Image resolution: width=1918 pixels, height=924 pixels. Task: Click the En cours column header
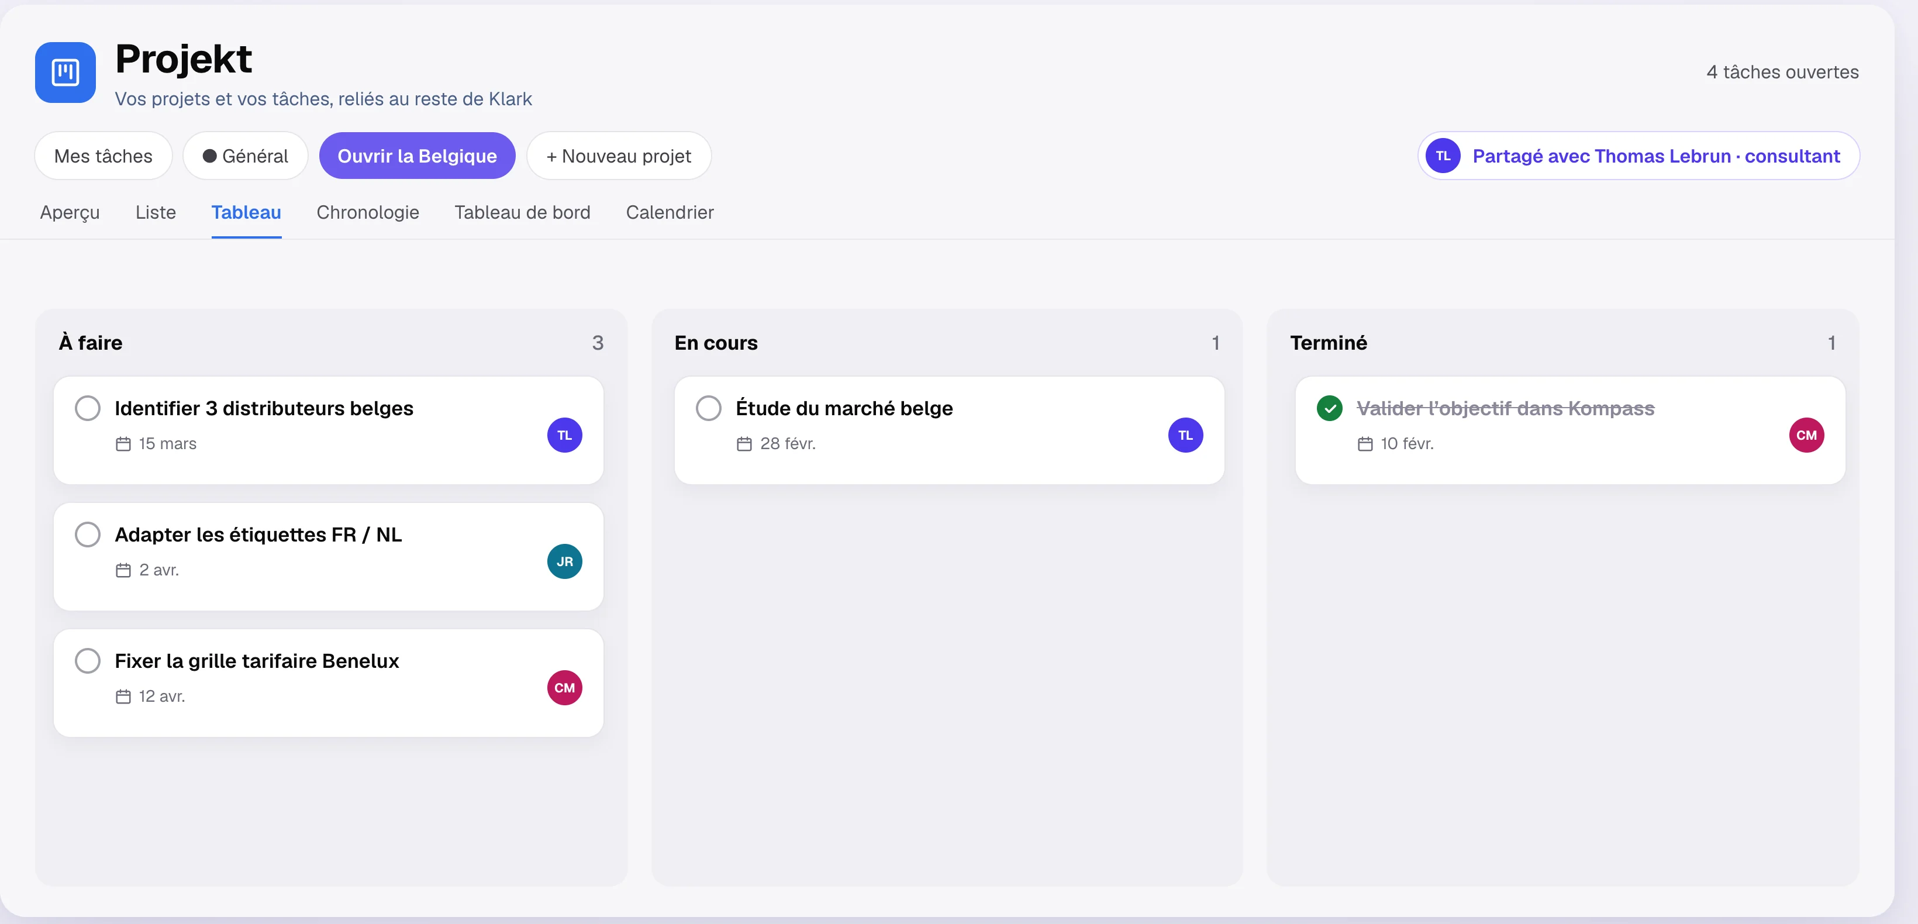tap(716, 343)
